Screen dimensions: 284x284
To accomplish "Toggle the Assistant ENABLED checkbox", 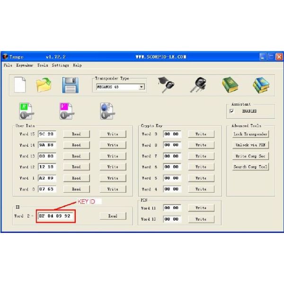I will click(x=232, y=111).
